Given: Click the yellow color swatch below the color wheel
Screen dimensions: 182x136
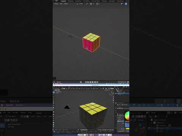Looking at the screenshot, I should pos(127,128).
